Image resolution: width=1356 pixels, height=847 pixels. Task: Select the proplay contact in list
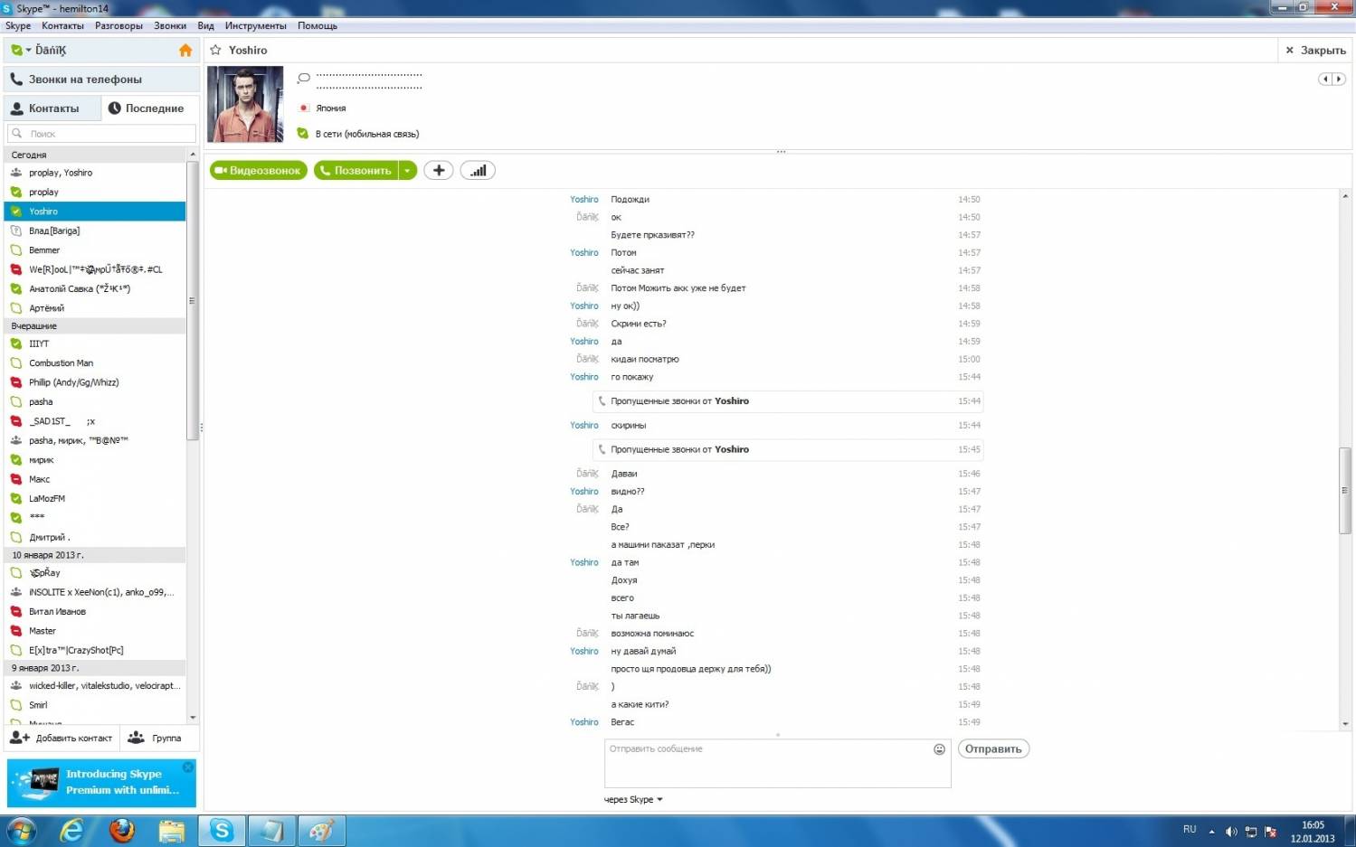pyautogui.click(x=43, y=193)
